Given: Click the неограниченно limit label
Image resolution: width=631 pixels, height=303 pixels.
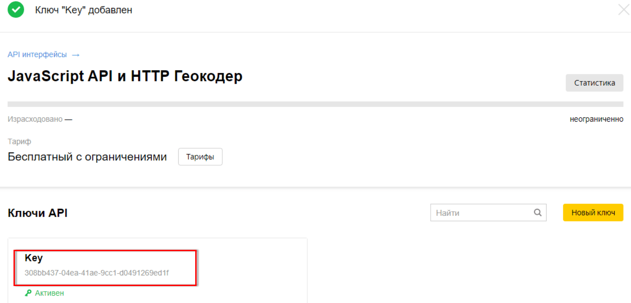Looking at the screenshot, I should pos(596,119).
